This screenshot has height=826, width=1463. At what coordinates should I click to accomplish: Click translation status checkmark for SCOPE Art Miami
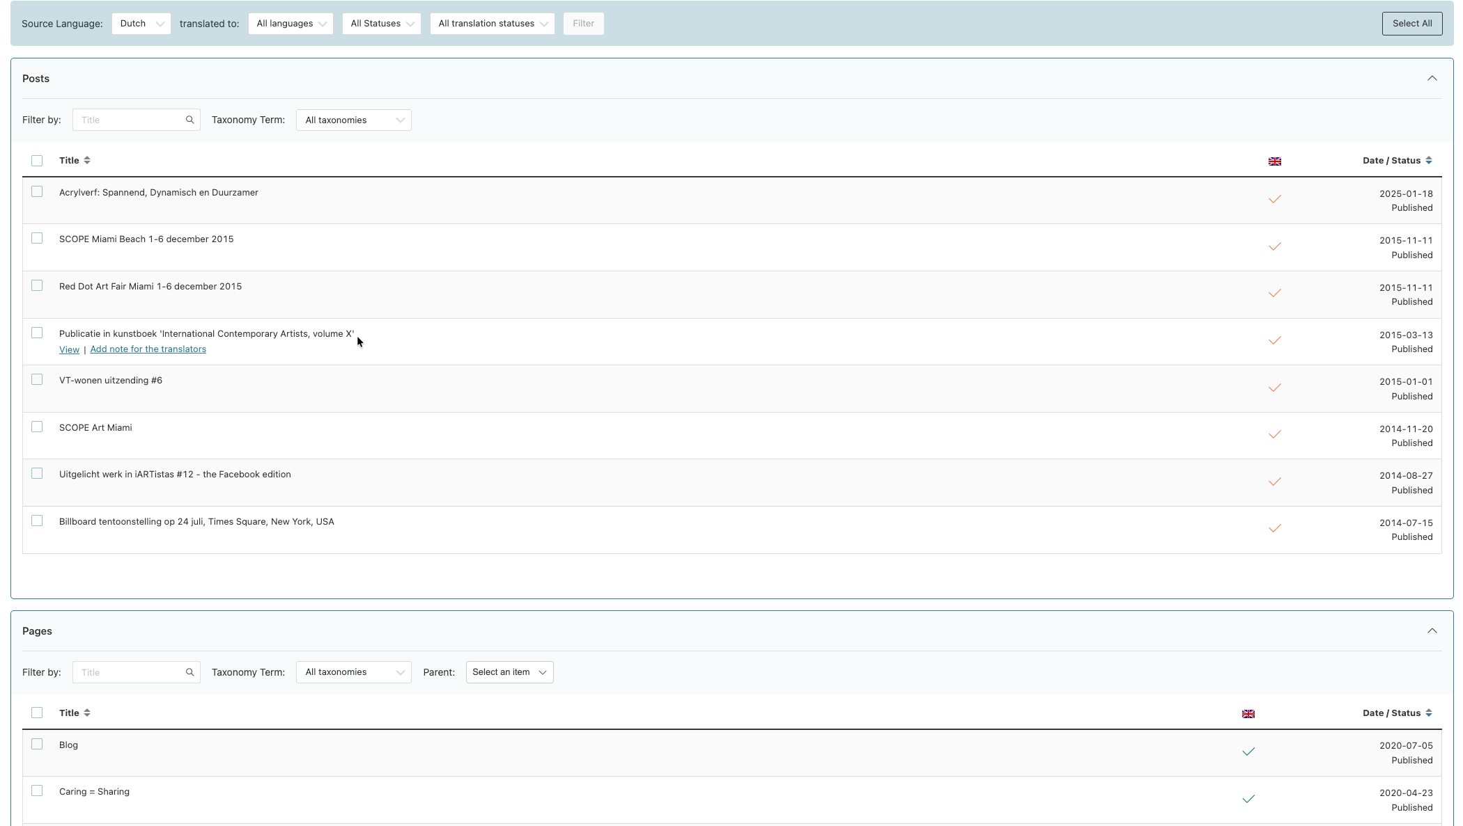point(1274,435)
